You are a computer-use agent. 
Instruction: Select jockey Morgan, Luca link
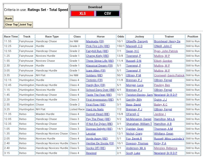click(x=134, y=85)
